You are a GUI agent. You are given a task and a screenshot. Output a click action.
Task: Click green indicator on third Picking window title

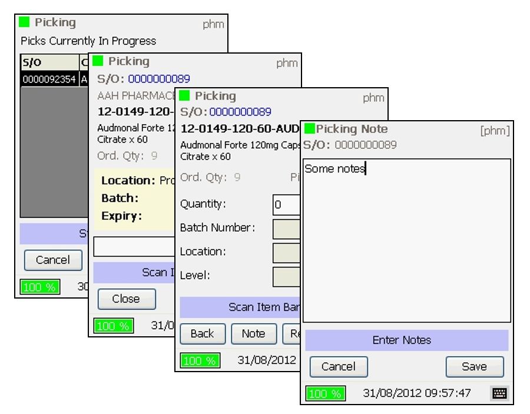click(185, 96)
